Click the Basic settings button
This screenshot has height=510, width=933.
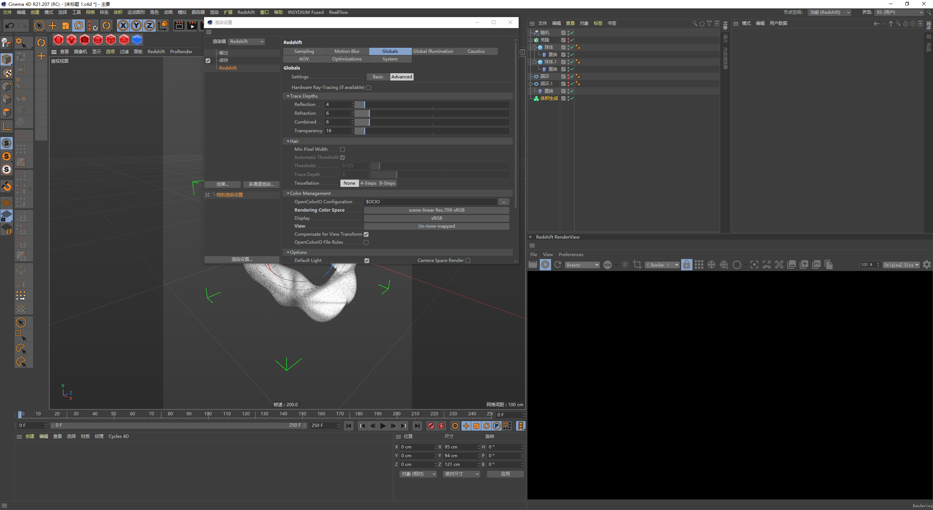[378, 77]
